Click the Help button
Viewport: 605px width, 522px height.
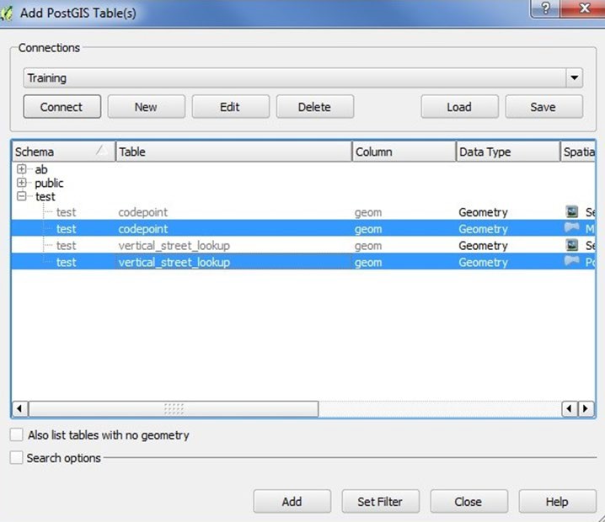tap(557, 501)
